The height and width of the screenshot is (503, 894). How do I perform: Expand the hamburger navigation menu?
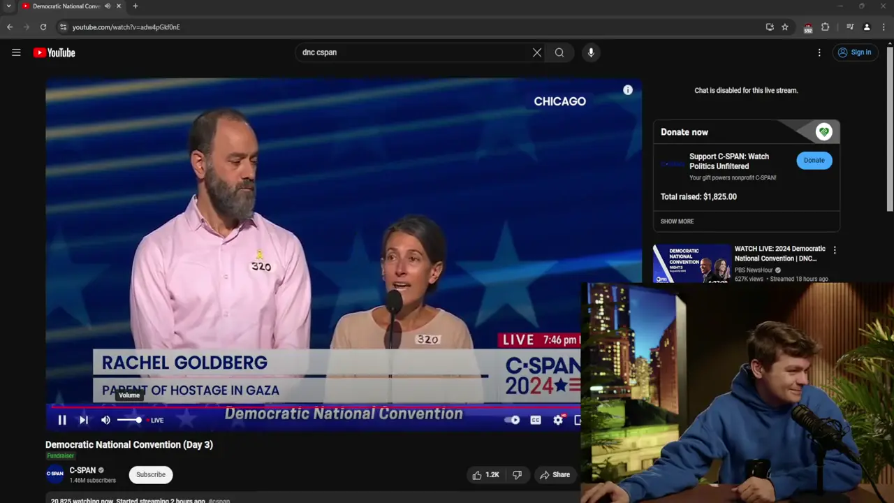pos(16,52)
